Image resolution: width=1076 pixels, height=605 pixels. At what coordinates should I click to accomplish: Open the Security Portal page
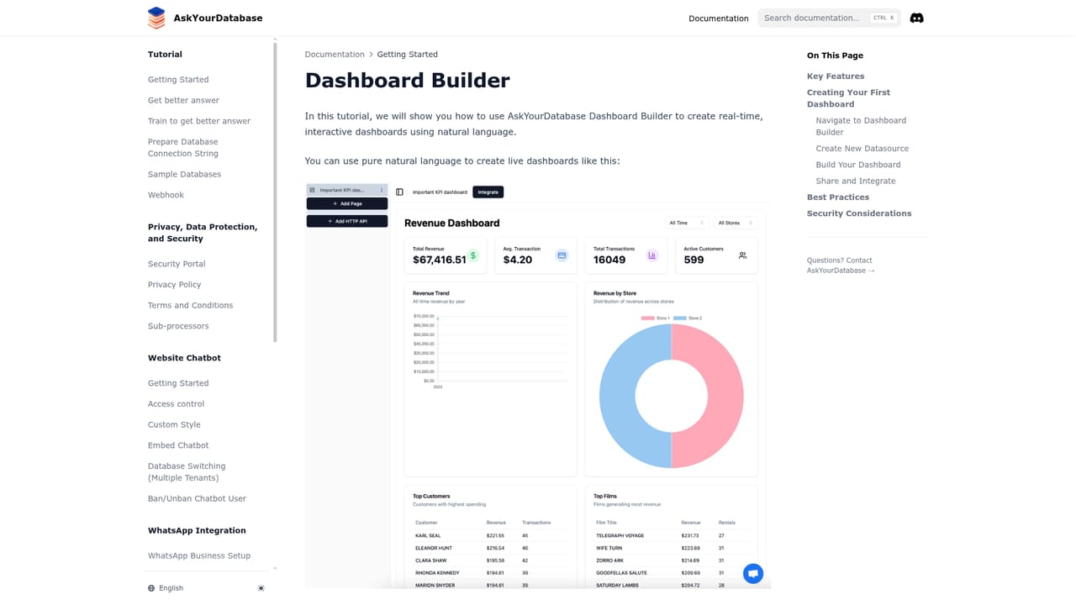click(x=177, y=264)
